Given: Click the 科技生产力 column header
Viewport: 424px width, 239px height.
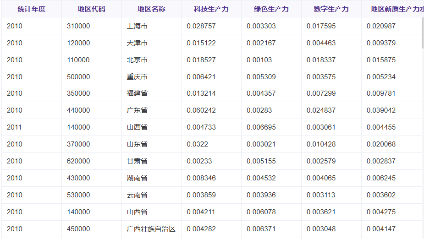Looking at the screenshot, I should tap(211, 9).
